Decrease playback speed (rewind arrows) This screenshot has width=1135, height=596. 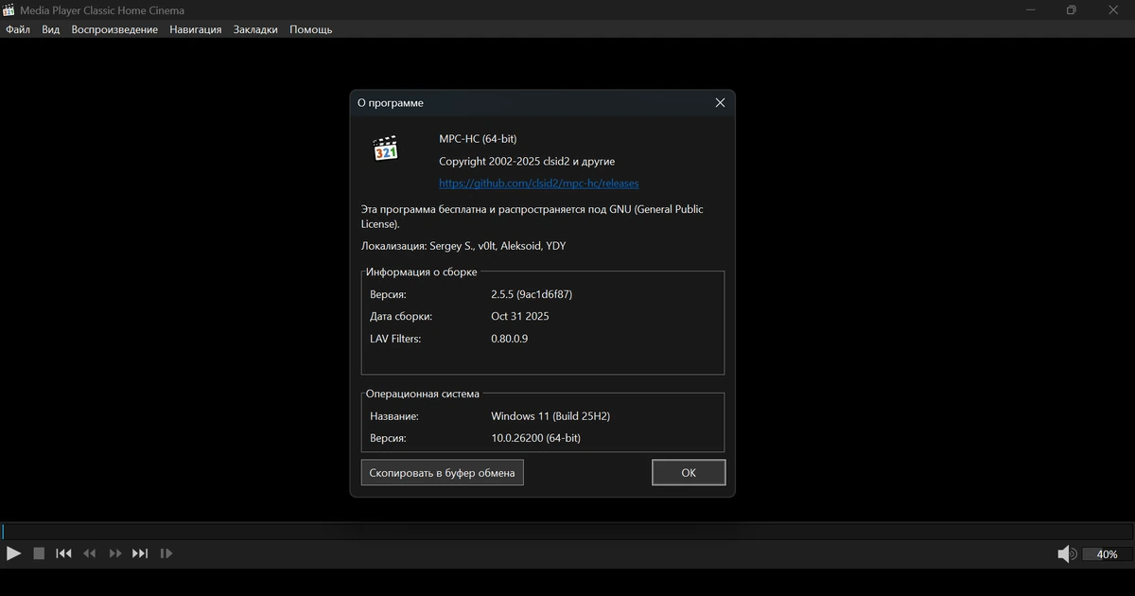coord(90,553)
